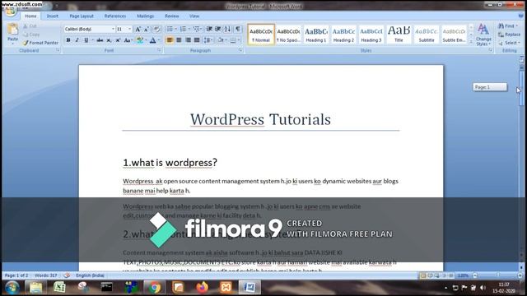The width and height of the screenshot is (527, 296).
Task: Toggle Strikethrough formatting
Action: [100, 40]
